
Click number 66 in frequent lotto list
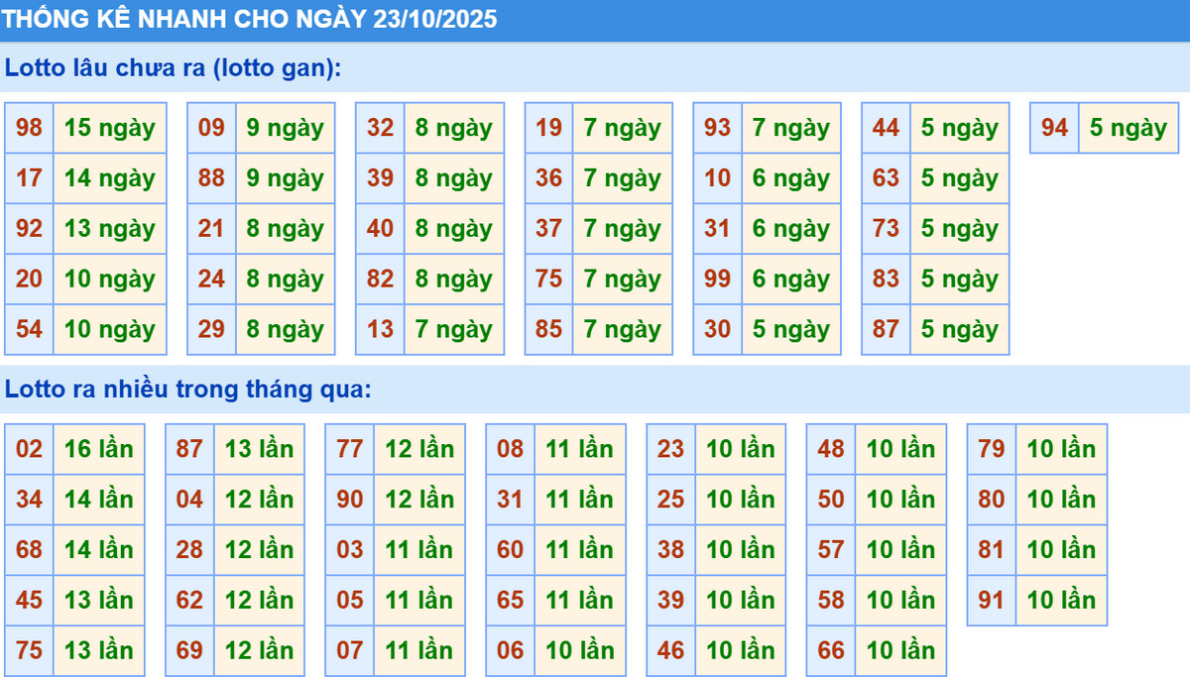coord(831,651)
